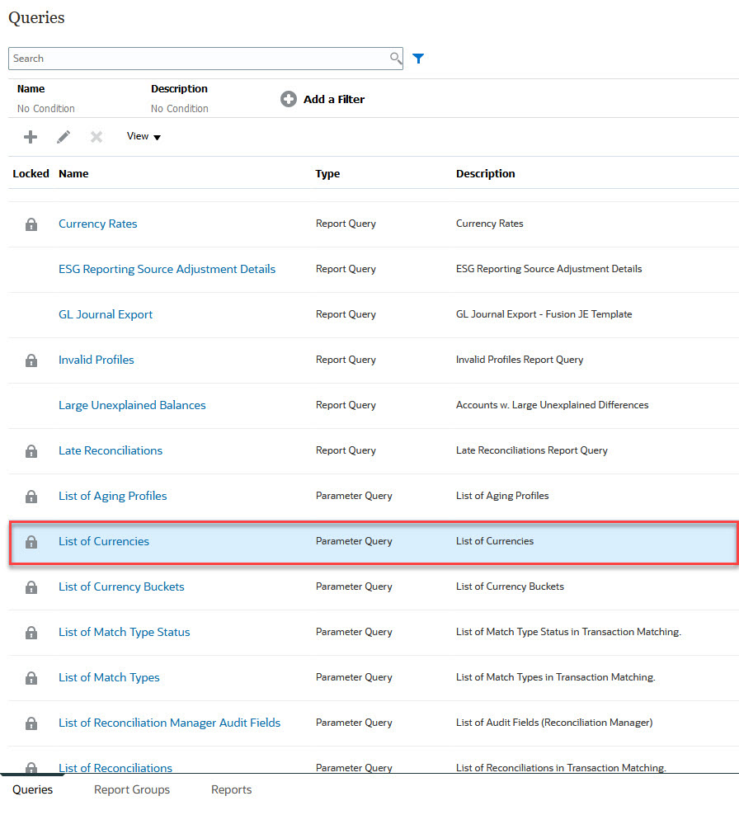Open the Name filter No Condition selector
Viewport: 739px width, 815px height.
(x=45, y=109)
